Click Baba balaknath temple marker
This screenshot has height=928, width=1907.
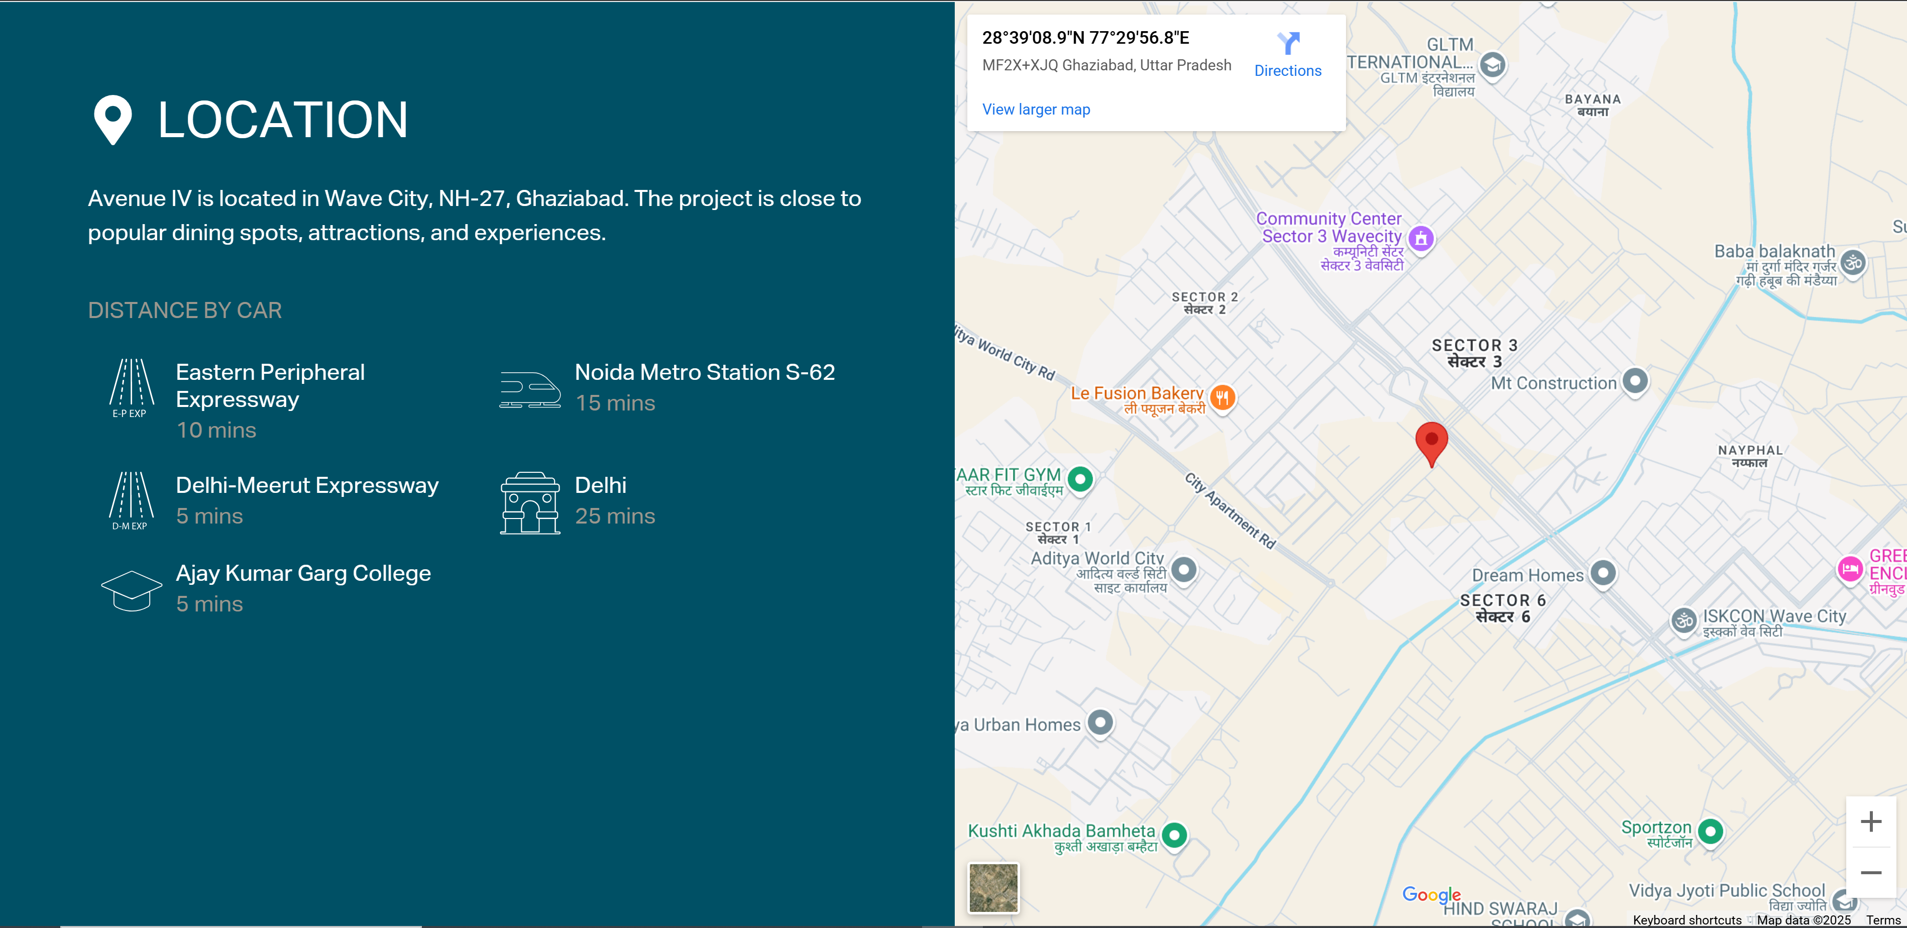click(x=1853, y=262)
